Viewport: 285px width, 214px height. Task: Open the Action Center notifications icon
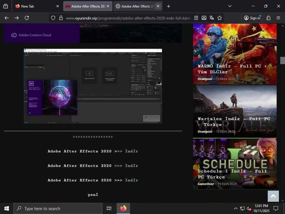point(276,208)
